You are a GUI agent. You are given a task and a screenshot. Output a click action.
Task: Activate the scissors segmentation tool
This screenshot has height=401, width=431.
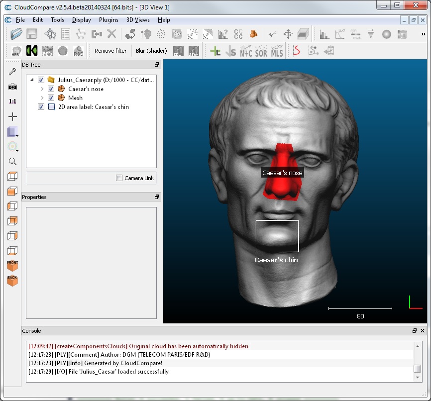[272, 33]
